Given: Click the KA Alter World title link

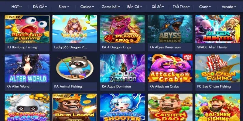Looking at the screenshot, I should [x=18, y=87].
